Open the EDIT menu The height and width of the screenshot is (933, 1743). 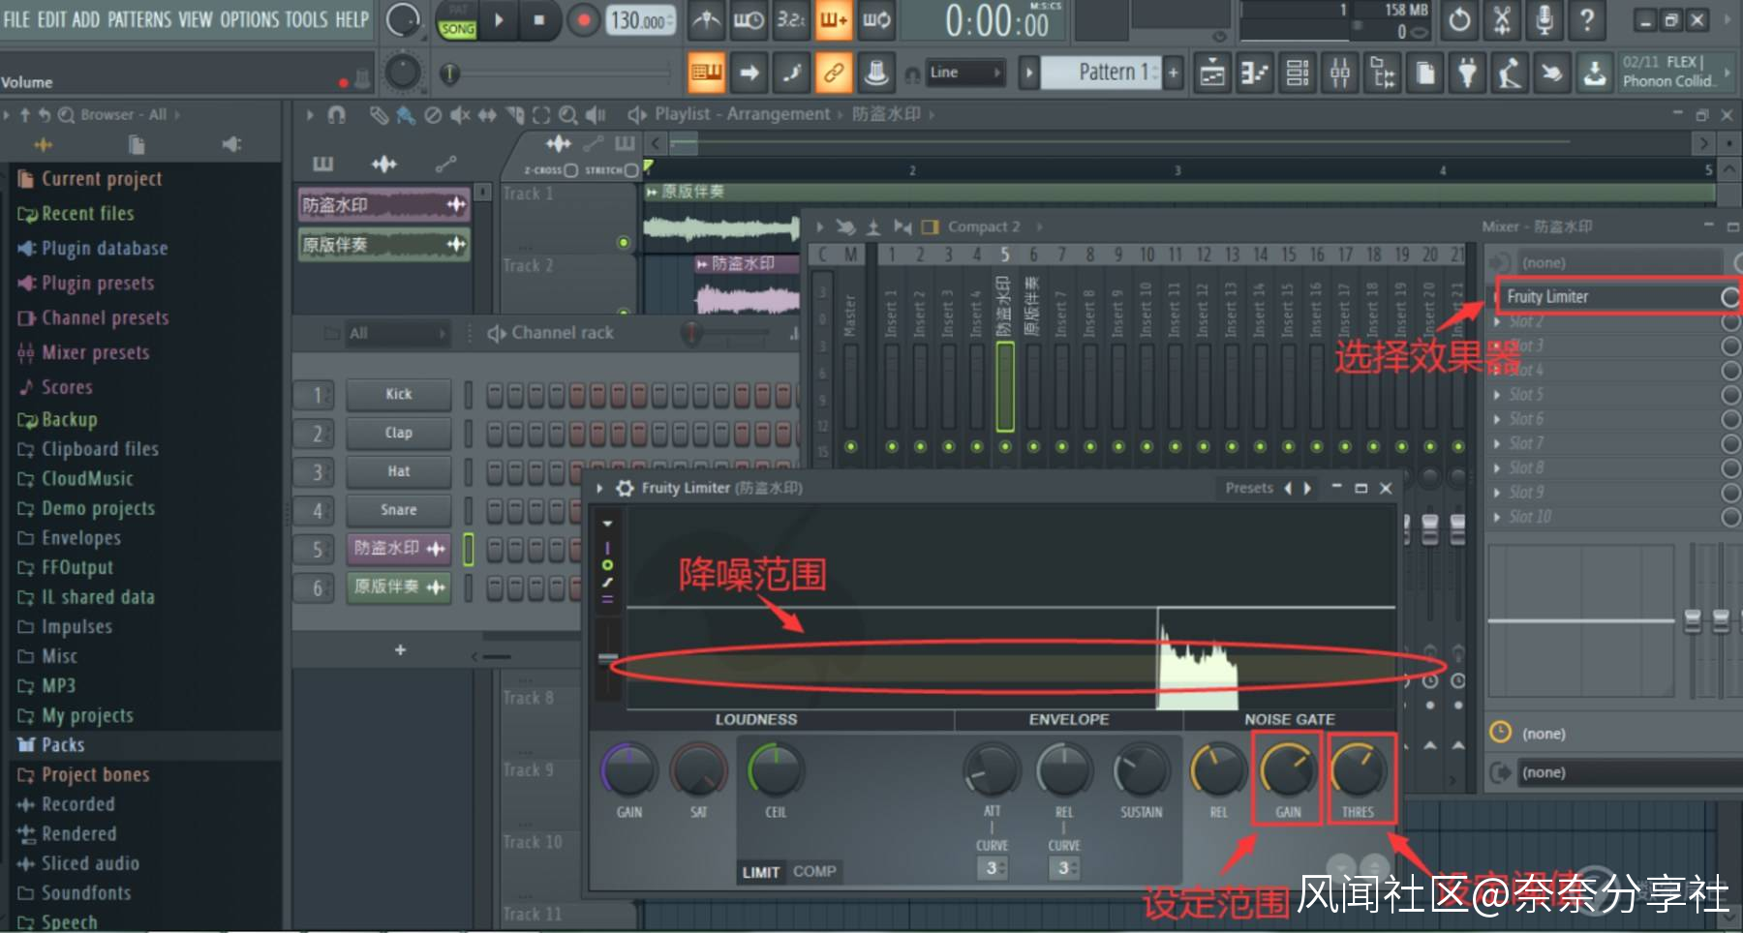pyautogui.click(x=51, y=19)
